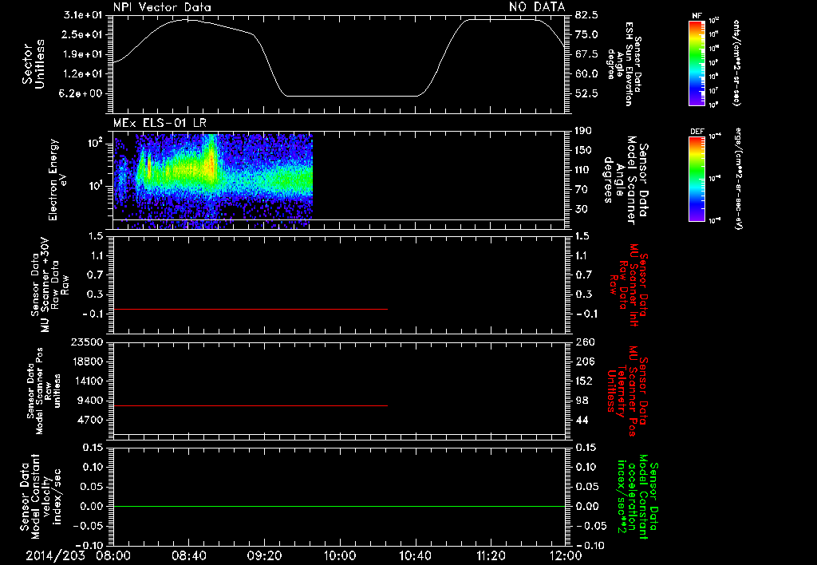The image size is (817, 565).
Task: Click the '110' scanner angle tick
Action: [x=583, y=170]
